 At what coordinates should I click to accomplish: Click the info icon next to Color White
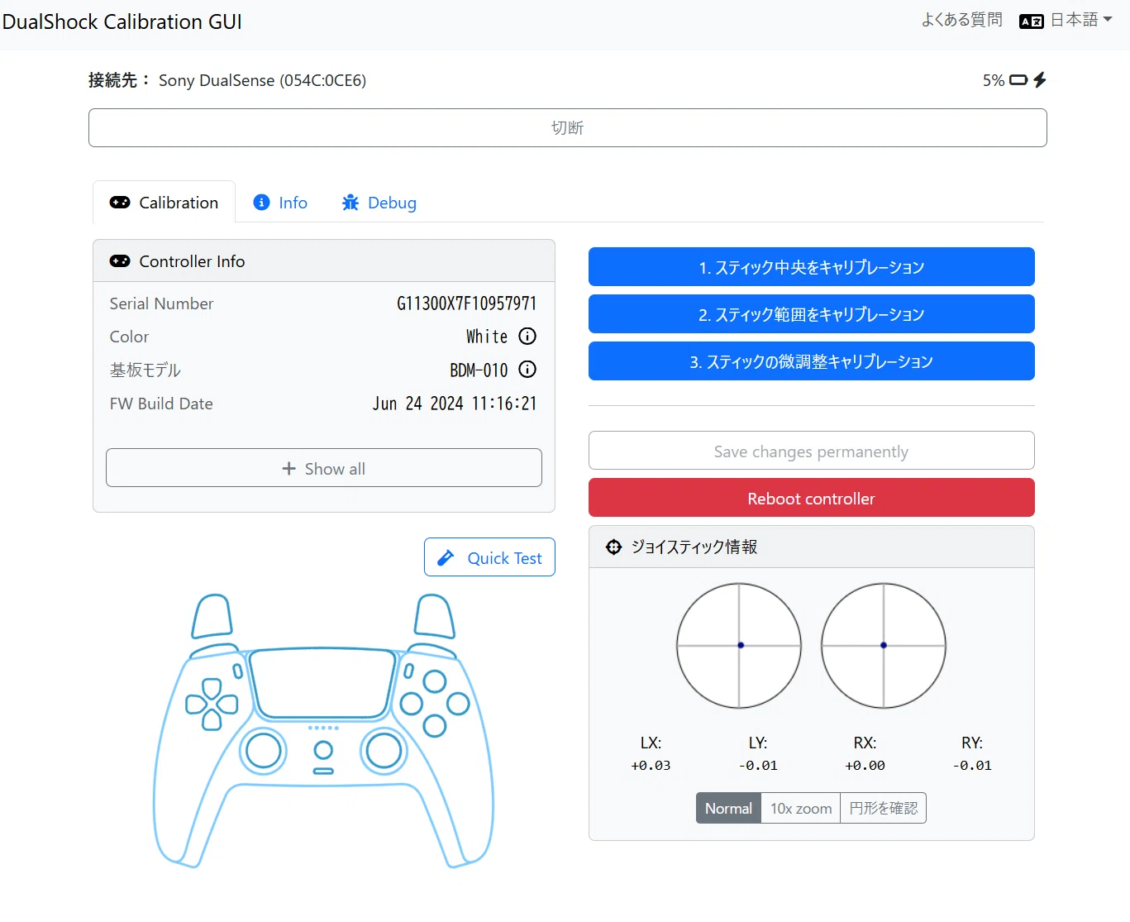[x=527, y=337]
